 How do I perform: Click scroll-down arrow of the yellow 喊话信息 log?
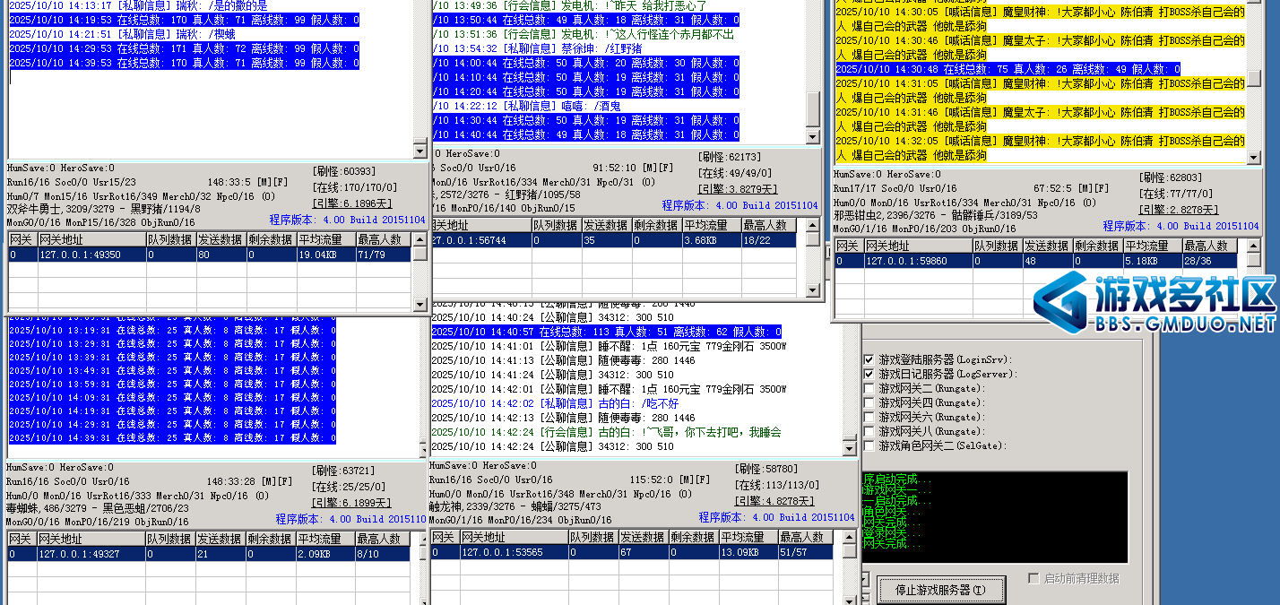(1253, 158)
